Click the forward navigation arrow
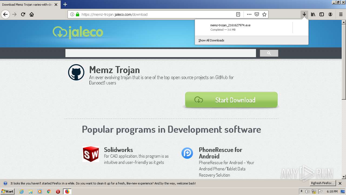 click(x=15, y=14)
